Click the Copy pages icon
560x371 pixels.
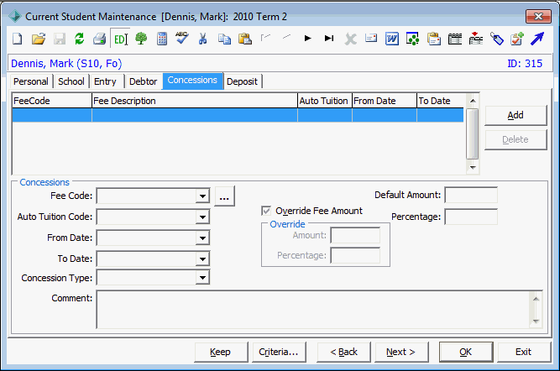(224, 39)
